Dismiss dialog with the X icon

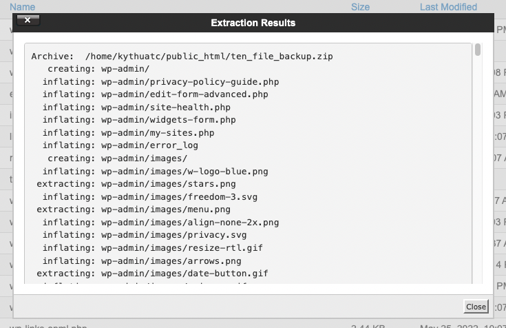click(x=28, y=21)
